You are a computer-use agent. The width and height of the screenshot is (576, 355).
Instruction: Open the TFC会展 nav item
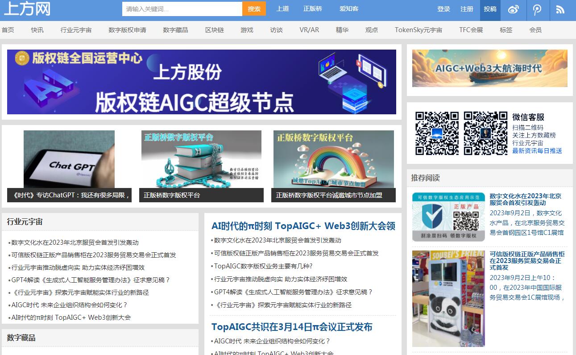click(471, 30)
